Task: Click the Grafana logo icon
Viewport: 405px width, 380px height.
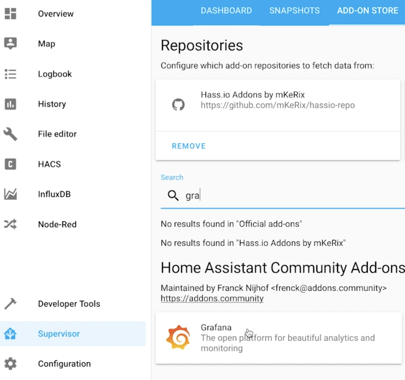Action: click(x=178, y=337)
